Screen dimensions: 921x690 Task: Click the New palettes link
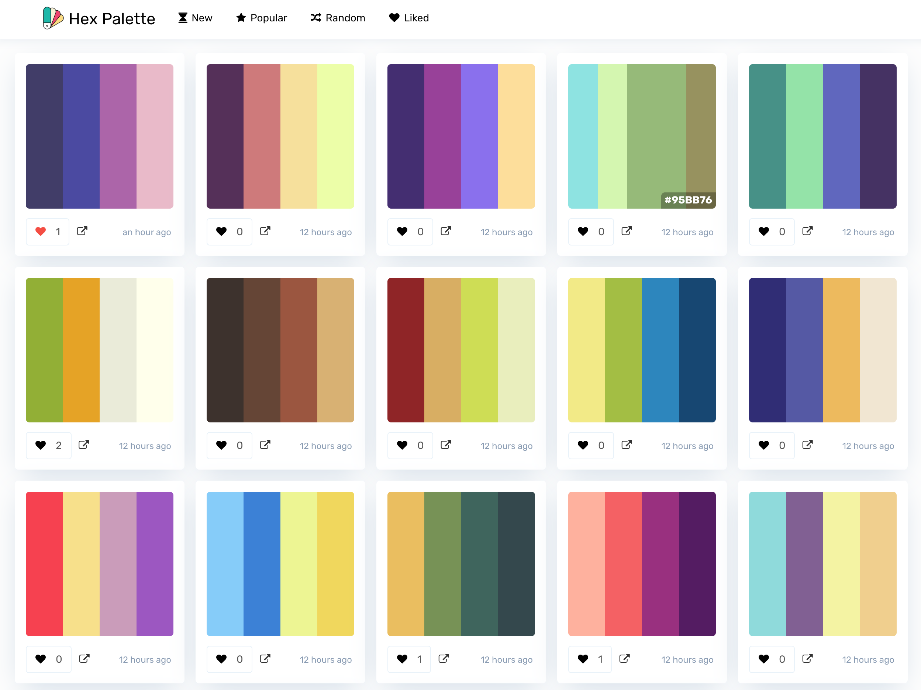pos(195,18)
